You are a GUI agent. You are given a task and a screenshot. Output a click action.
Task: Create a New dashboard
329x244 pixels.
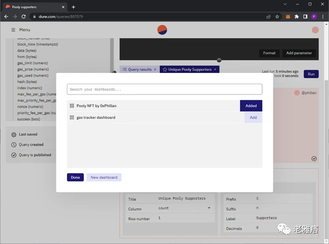[x=104, y=177]
